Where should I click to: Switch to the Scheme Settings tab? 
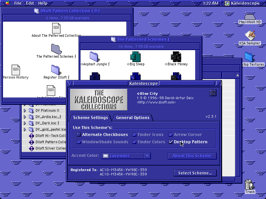[x=90, y=118]
